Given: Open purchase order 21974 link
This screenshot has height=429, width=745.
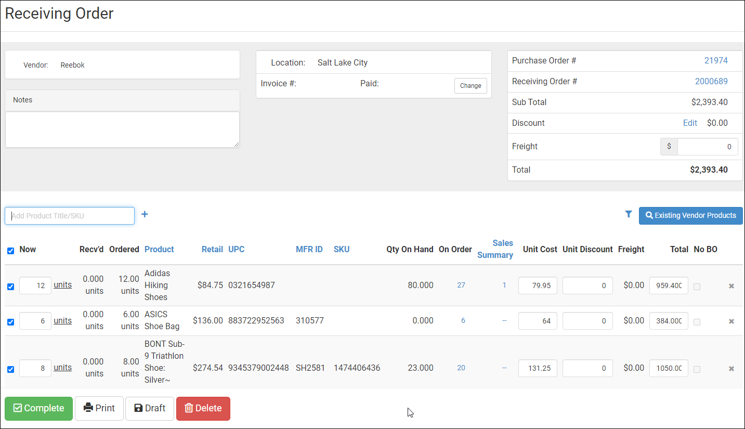Looking at the screenshot, I should (x=716, y=60).
